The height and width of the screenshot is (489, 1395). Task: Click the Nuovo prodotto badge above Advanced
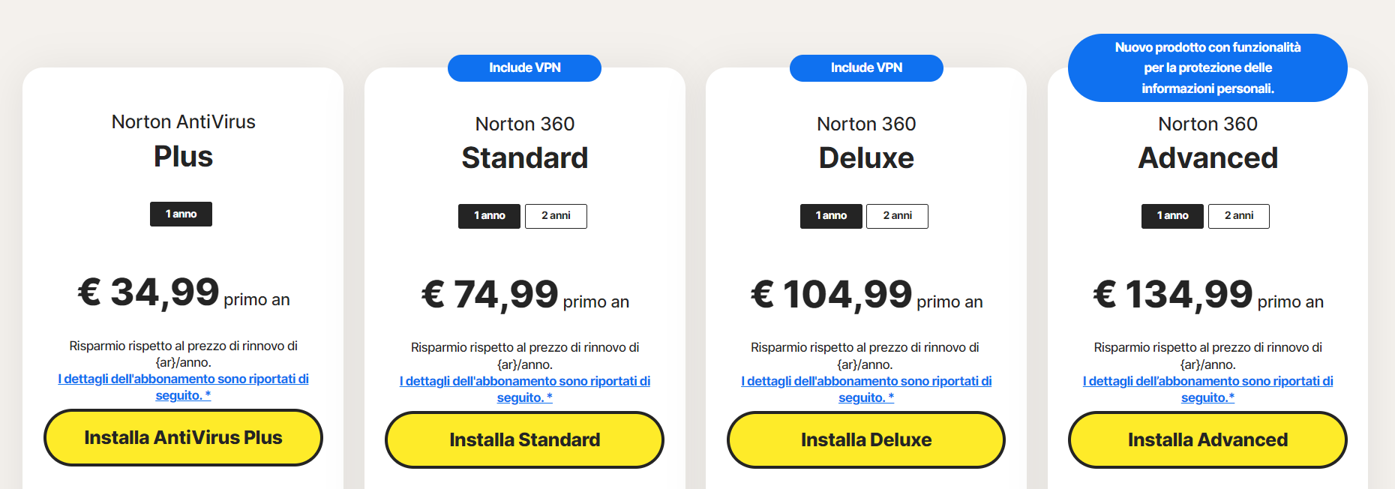pos(1207,68)
